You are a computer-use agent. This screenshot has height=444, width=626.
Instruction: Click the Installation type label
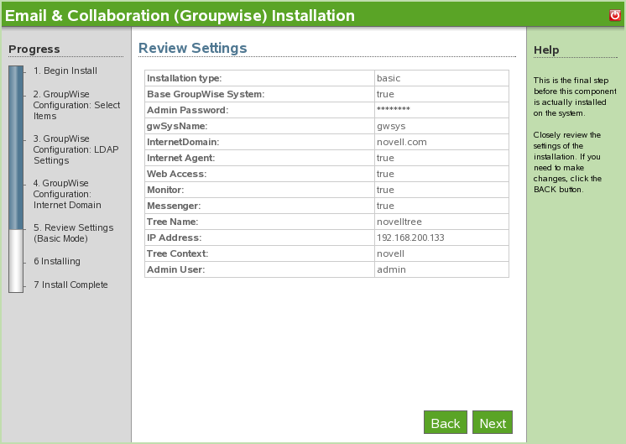(x=184, y=78)
